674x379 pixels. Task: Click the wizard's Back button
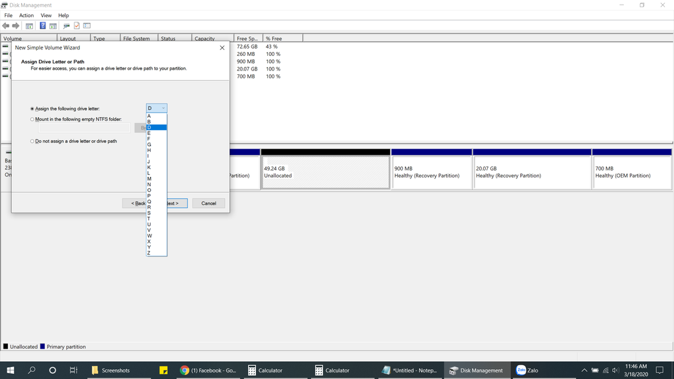[134, 203]
